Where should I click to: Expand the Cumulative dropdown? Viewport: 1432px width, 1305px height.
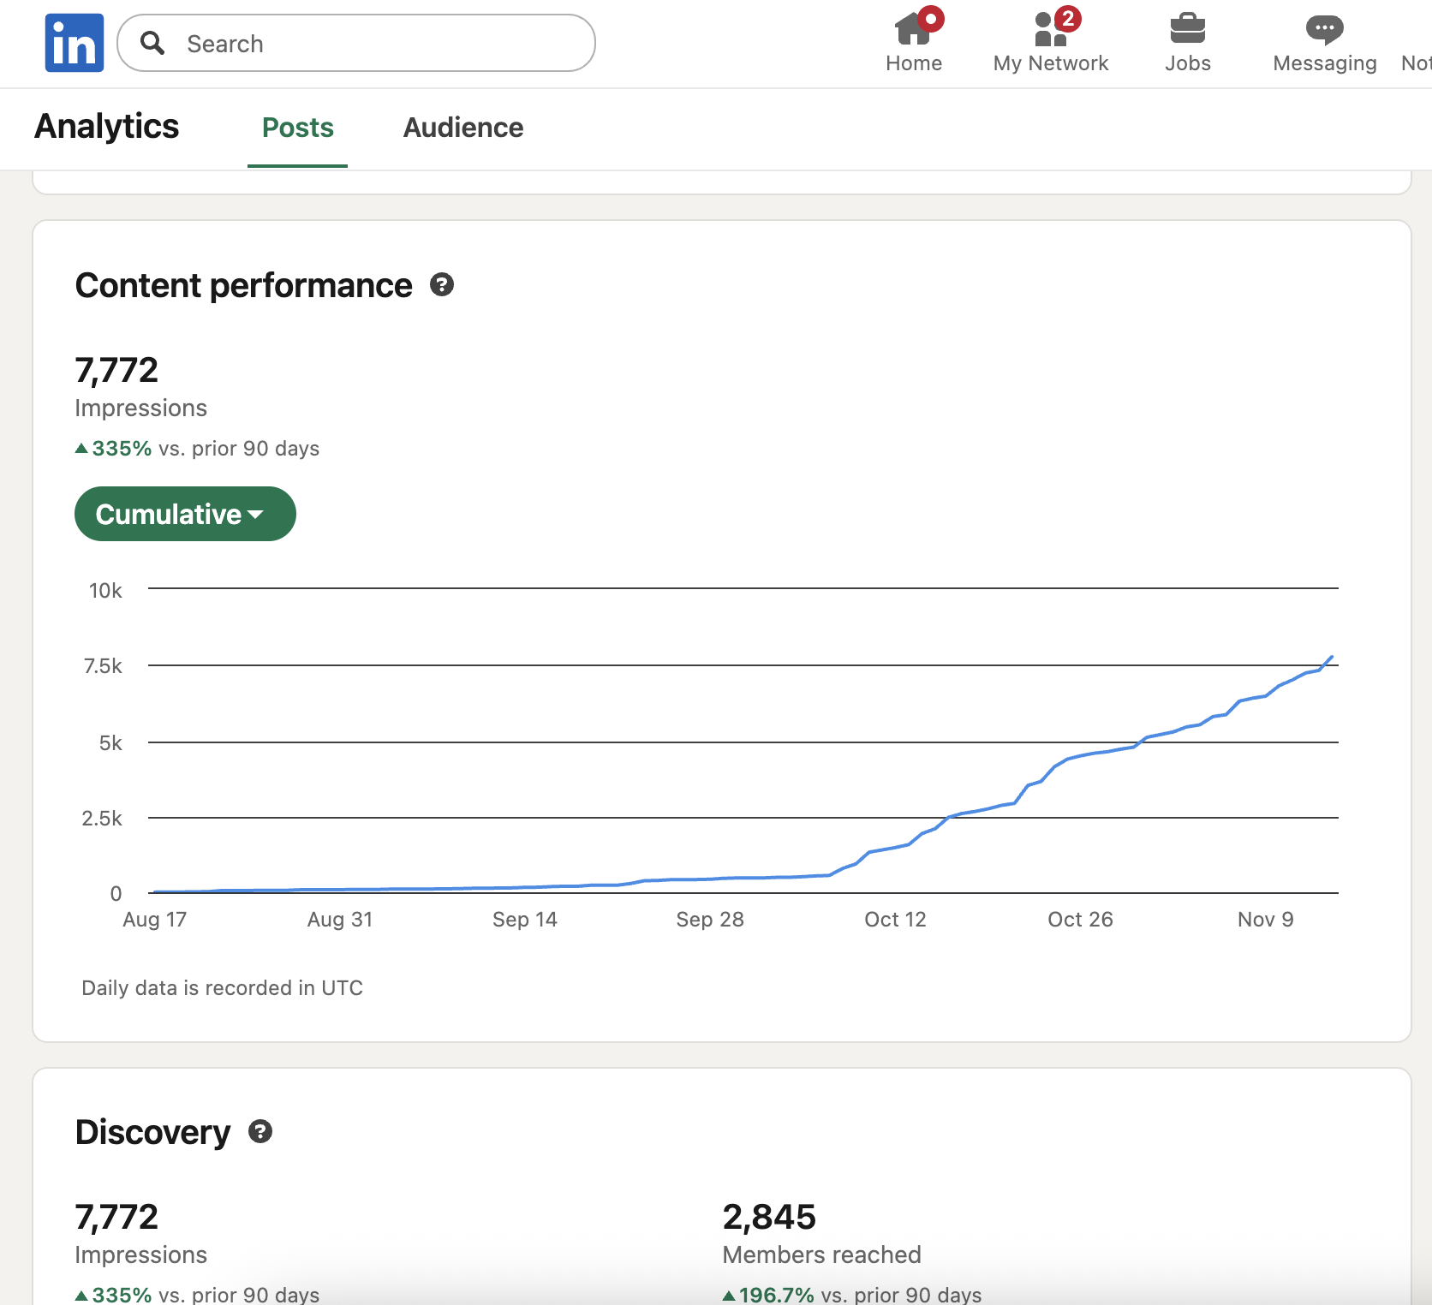(x=185, y=514)
